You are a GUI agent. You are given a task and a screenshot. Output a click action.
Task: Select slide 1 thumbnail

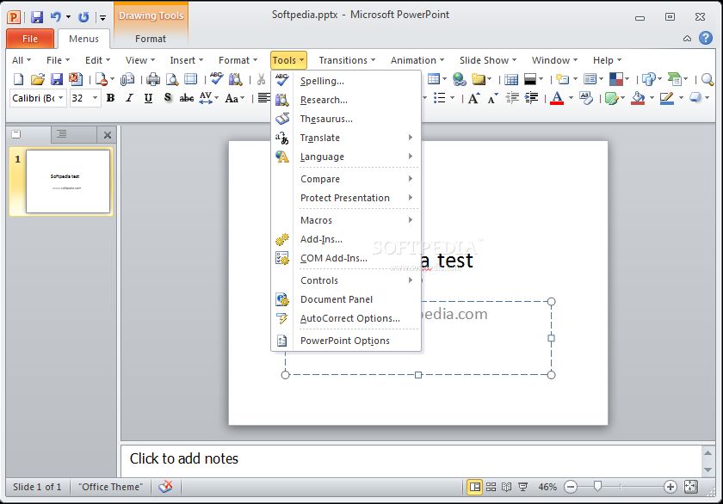[x=68, y=181]
